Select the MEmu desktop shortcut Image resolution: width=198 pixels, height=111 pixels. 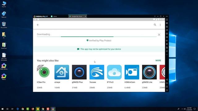pos(4,77)
